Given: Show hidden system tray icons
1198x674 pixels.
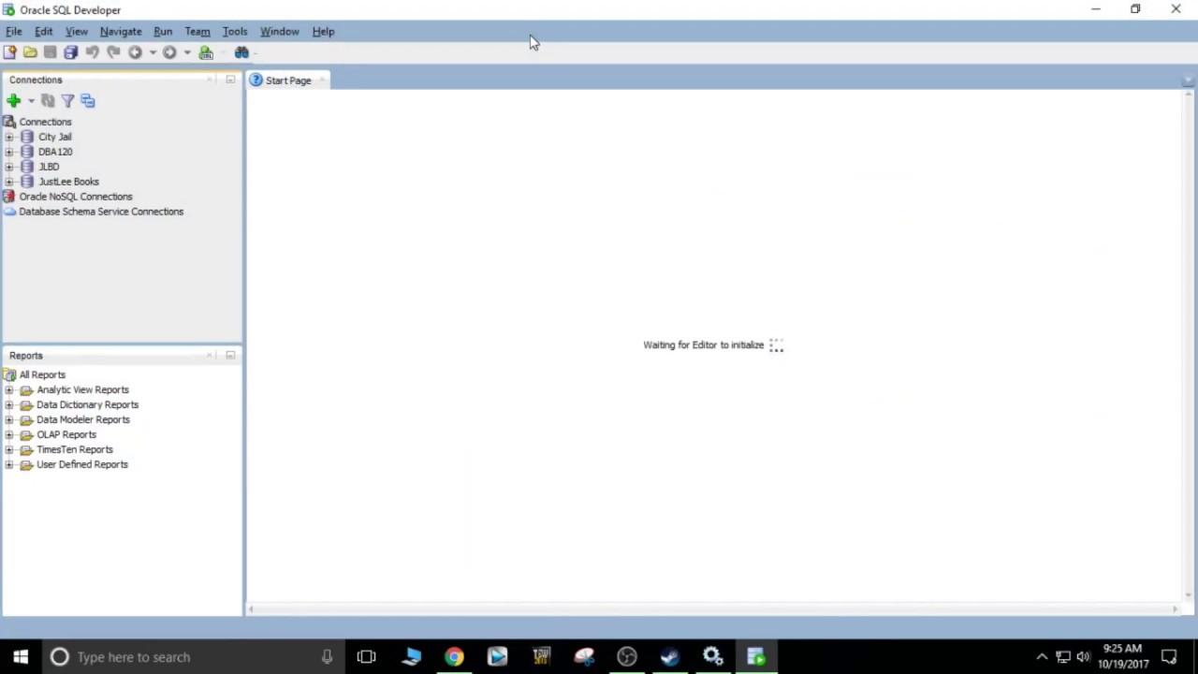Looking at the screenshot, I should (x=1042, y=657).
